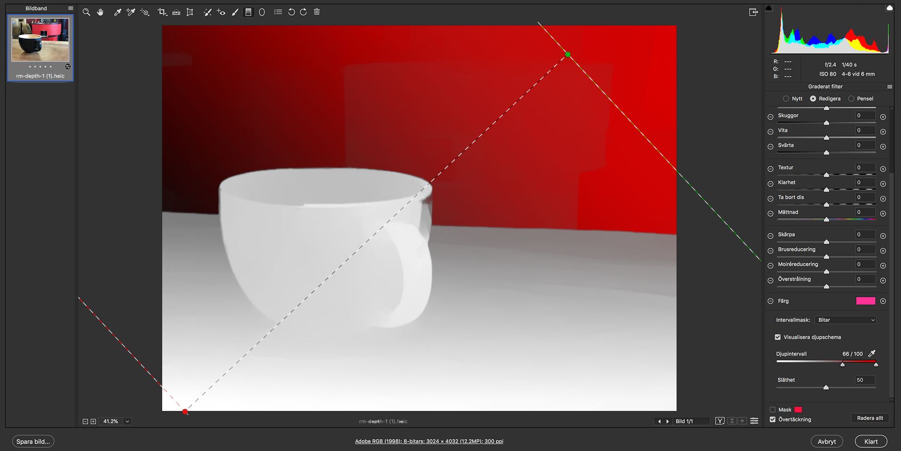Select the Zoom tool
The height and width of the screenshot is (451, 901).
click(86, 12)
